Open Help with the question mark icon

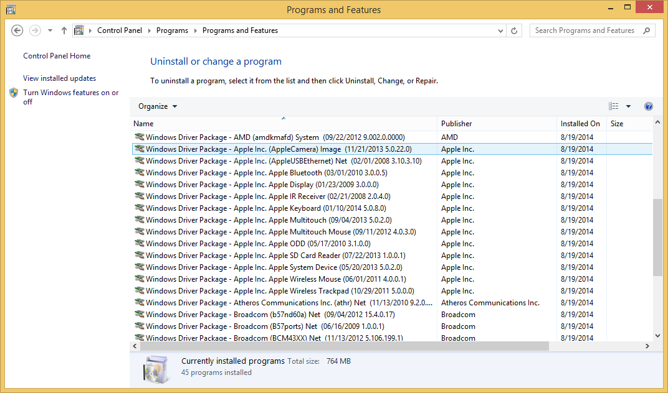(649, 106)
